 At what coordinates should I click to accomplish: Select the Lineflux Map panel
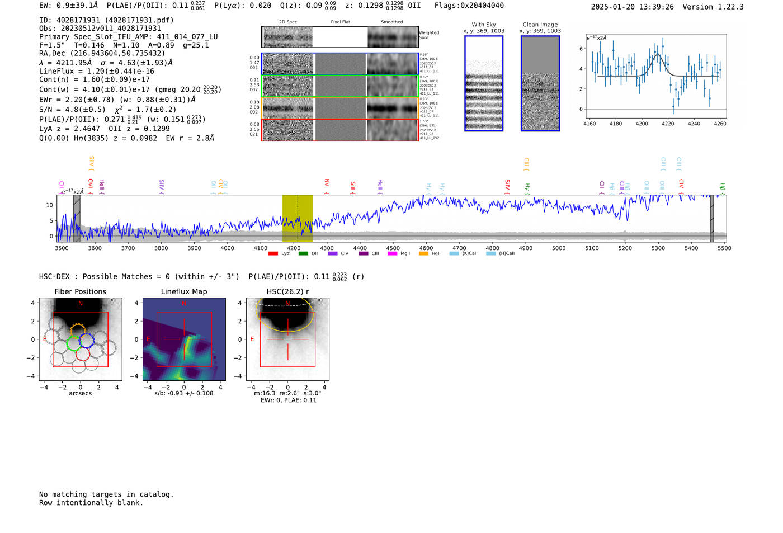184,339
